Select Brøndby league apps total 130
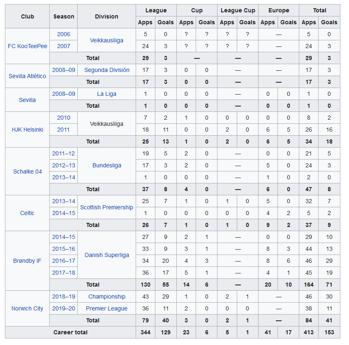This screenshot has width=349, height=345. point(146,285)
